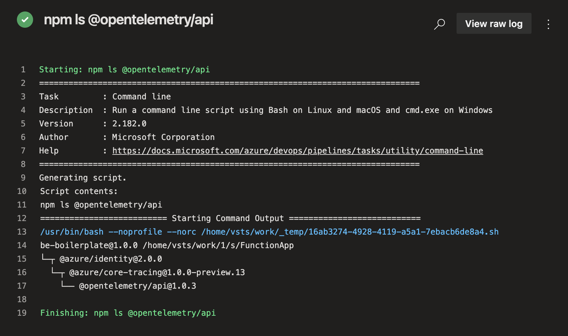Viewport: 568px width, 336px height.
Task: Select the Finishing line of the log
Action: pyautogui.click(x=128, y=313)
